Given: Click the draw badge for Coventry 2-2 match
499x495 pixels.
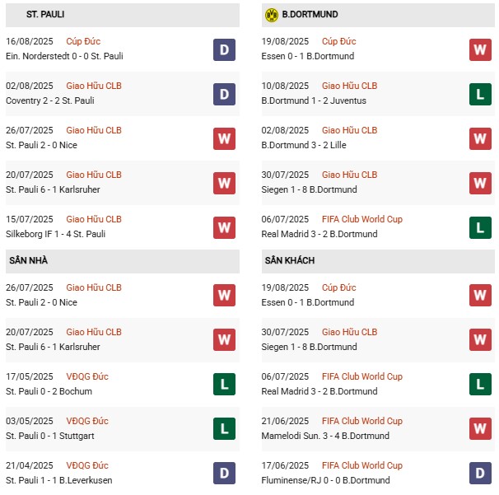Looking at the screenshot, I should point(224,94).
